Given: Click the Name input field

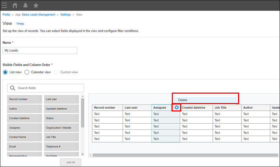Looking at the screenshot, I should click(x=40, y=50).
